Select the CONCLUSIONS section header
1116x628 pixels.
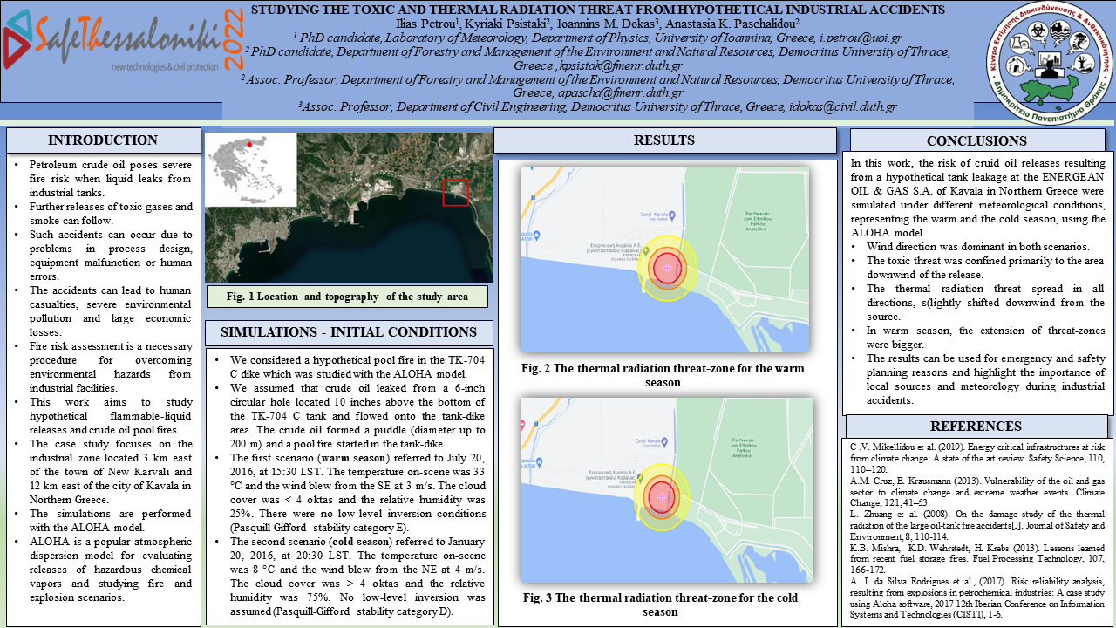pyautogui.click(x=976, y=141)
